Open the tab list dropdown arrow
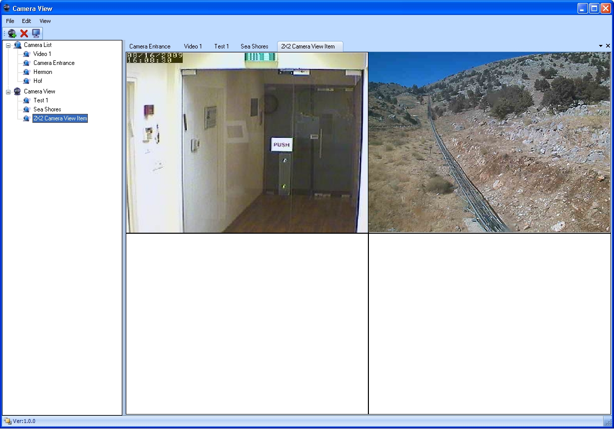Viewport: 614px width, 429px height. click(x=600, y=45)
